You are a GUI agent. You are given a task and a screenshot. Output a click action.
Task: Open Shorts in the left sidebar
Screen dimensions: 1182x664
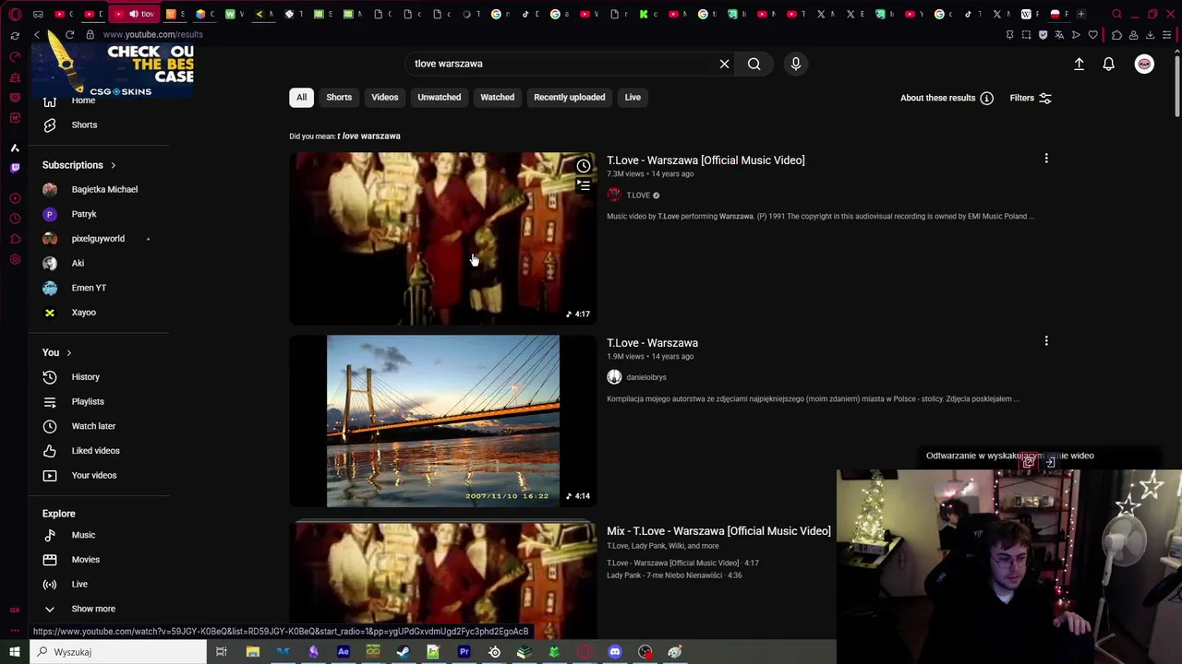pos(84,125)
